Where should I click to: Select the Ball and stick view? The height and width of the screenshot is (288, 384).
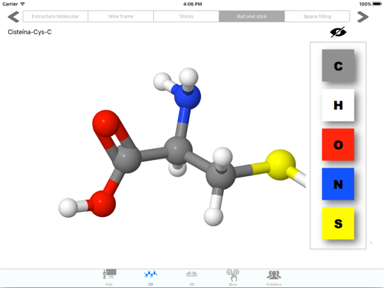pos(252,17)
